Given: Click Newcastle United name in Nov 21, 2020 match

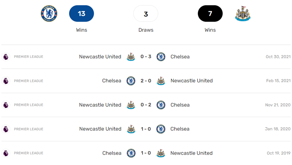Looking at the screenshot, I should coord(100,105).
